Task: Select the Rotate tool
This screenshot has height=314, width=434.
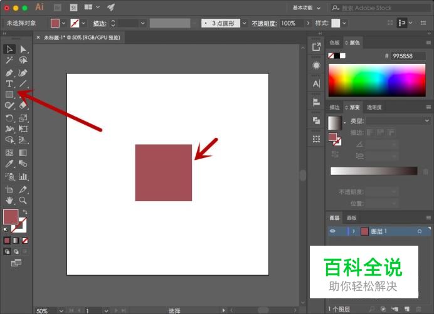Action: click(9, 118)
